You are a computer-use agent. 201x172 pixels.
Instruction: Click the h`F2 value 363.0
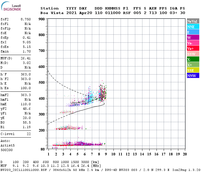tap(26, 79)
